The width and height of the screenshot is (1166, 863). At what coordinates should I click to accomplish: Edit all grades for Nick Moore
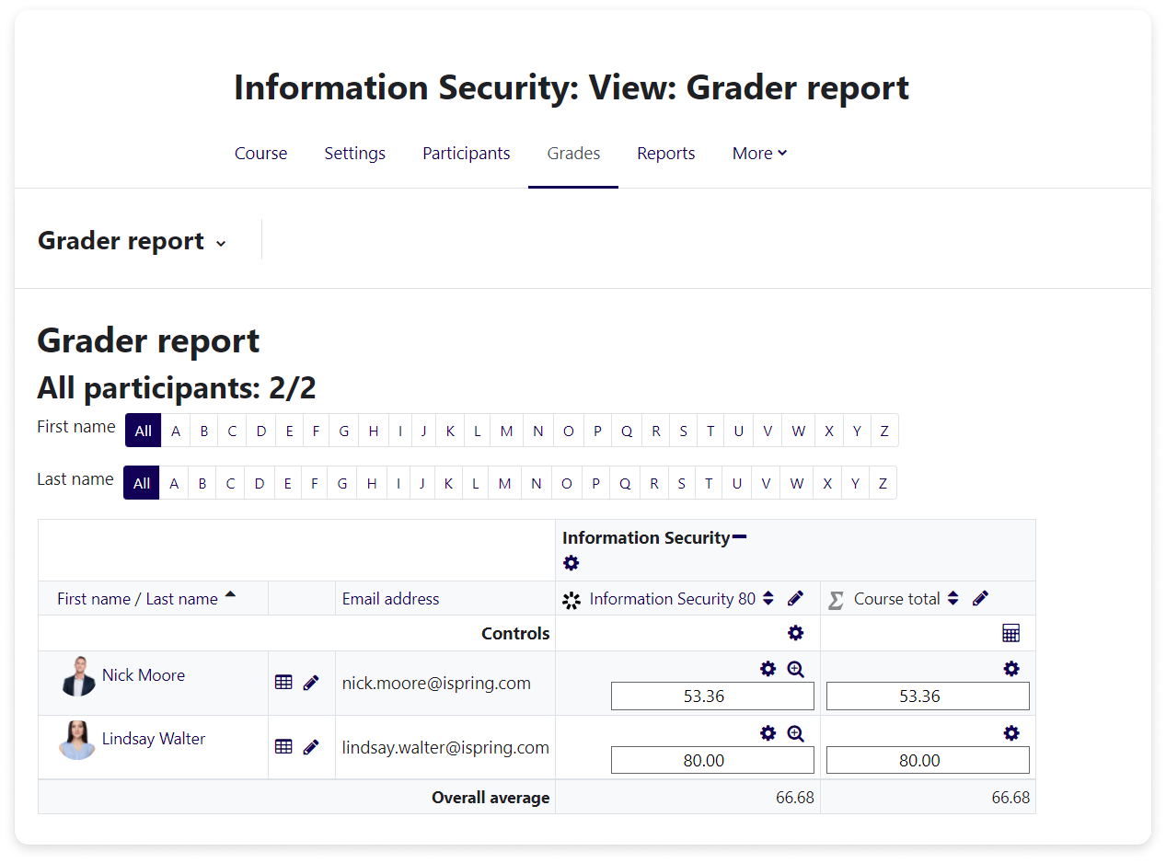311,683
